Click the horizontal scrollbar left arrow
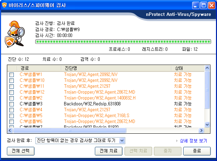Screen dimensions: 217x161 10,130
